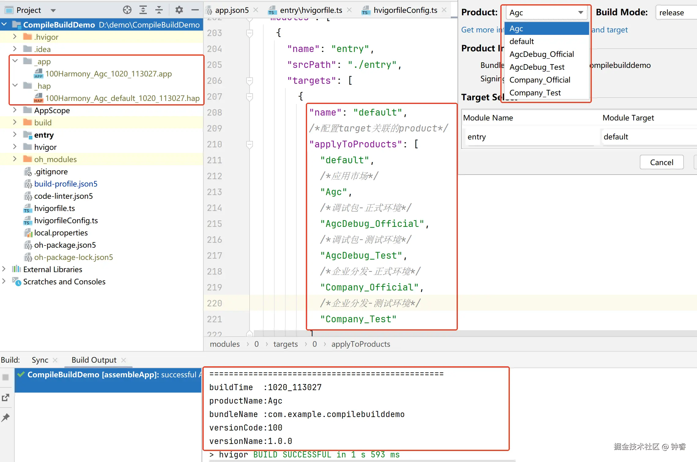Choose AgcDebug_Test from Product list
Image resolution: width=697 pixels, height=462 pixels.
(x=537, y=67)
